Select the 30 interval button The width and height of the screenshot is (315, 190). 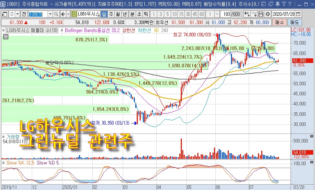[188, 14]
